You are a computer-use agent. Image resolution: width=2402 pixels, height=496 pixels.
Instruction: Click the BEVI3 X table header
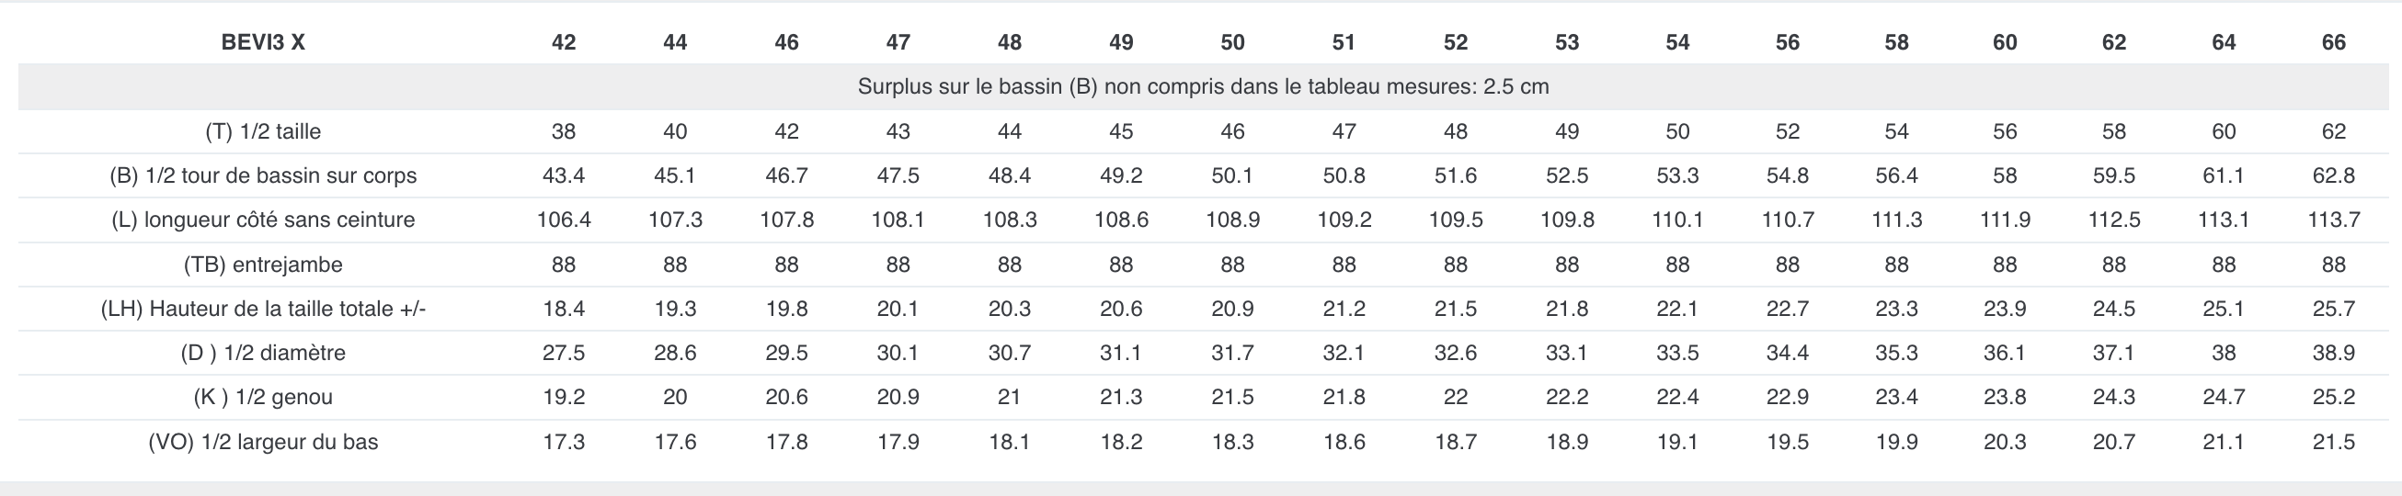[263, 42]
